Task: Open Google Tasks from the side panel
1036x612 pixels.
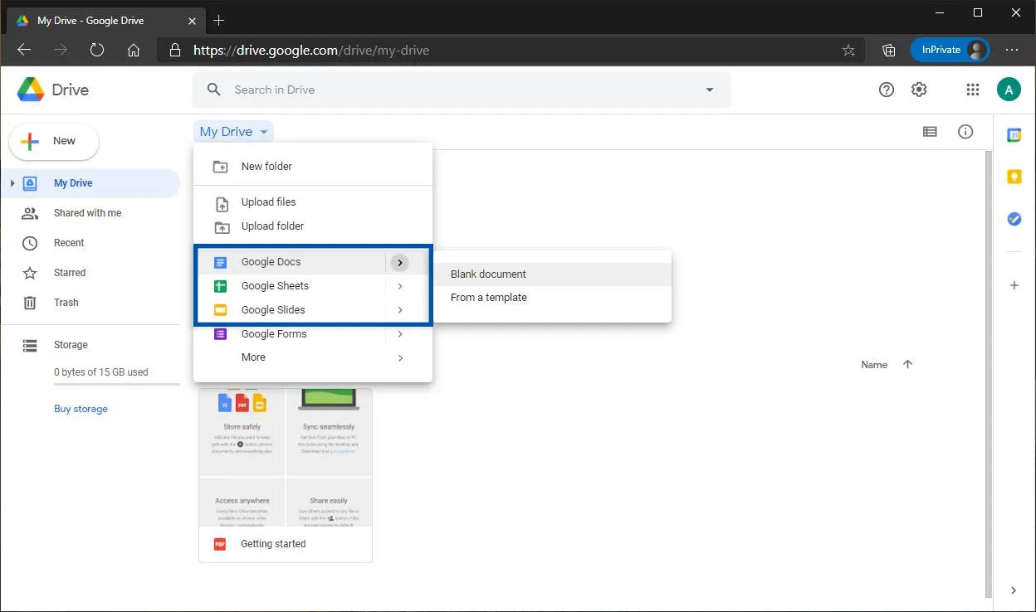Action: 1014,218
